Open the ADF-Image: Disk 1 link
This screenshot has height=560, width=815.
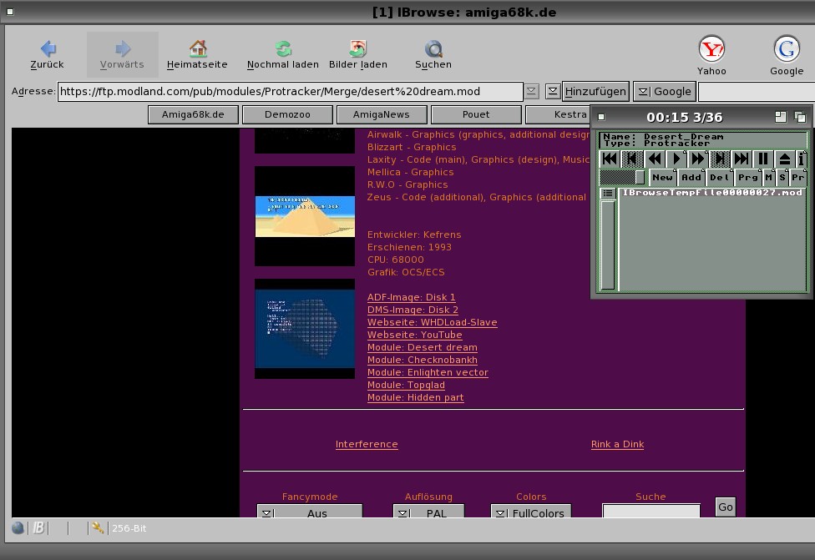(x=411, y=297)
